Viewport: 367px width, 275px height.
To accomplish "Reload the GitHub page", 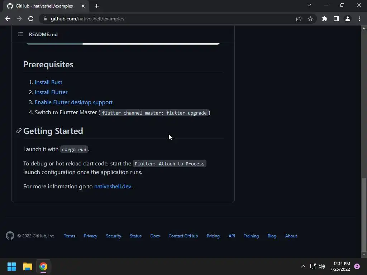I will pos(31,19).
